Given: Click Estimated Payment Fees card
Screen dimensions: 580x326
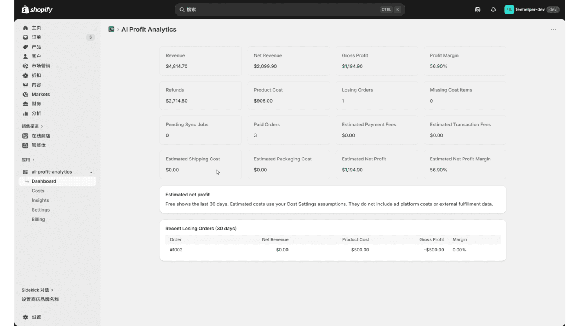Looking at the screenshot, I should click(x=377, y=130).
